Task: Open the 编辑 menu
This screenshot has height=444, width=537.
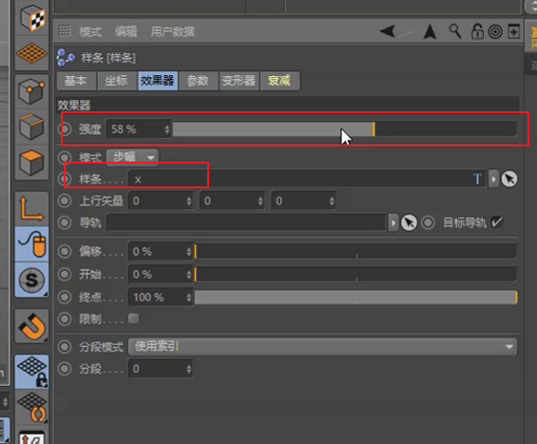Action: point(126,31)
